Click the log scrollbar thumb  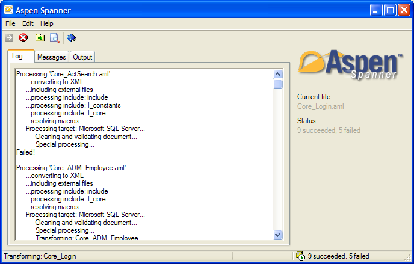pyautogui.click(x=278, y=84)
